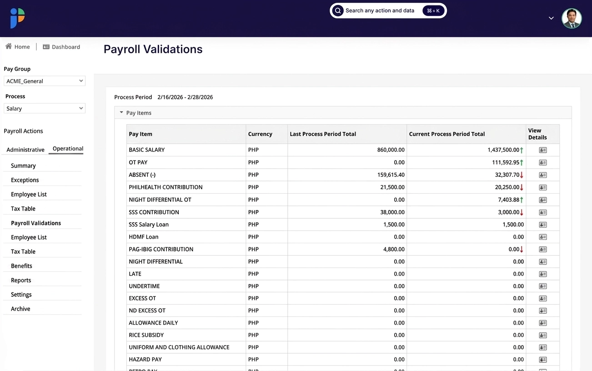Select Payroll Validations in the sidebar
The width and height of the screenshot is (592, 371).
(36, 223)
